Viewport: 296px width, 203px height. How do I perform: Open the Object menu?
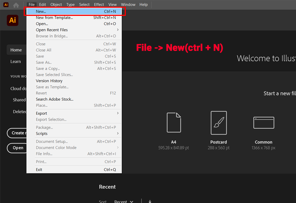coord(56,4)
